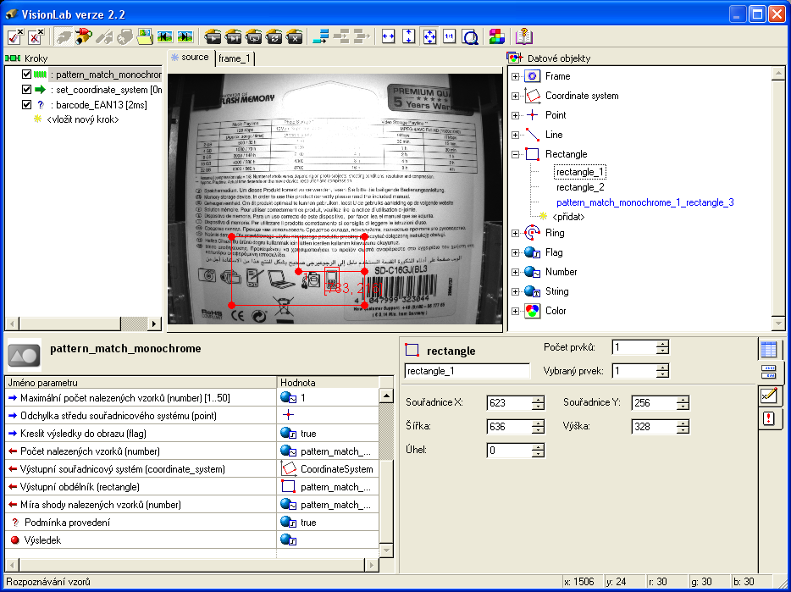The image size is (791, 592).
Task: Collapse the Rectangle node
Action: 515,154
